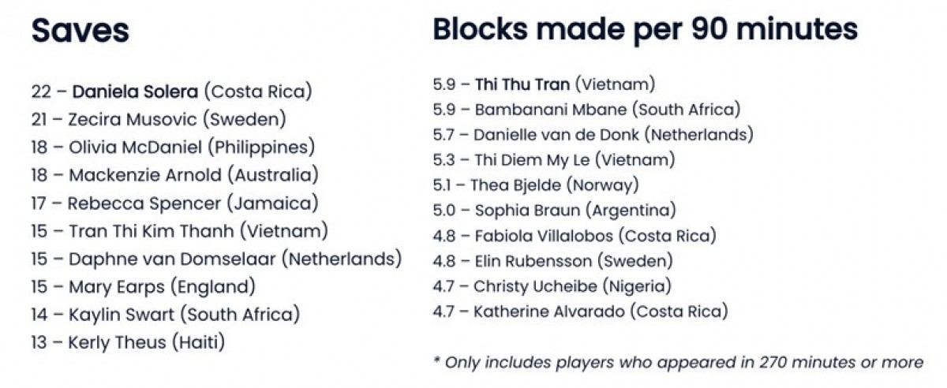Select Kaylin Swart (South Africa) line
947x388 pixels.
point(166,315)
